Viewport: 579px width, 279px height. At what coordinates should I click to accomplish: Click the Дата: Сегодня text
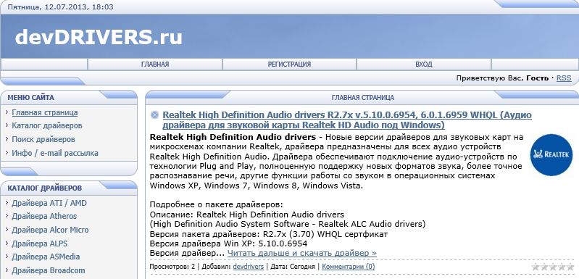(x=293, y=267)
